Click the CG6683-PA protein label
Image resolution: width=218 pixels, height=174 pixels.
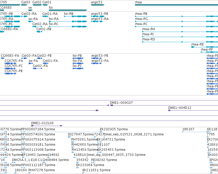coord(10,56)
